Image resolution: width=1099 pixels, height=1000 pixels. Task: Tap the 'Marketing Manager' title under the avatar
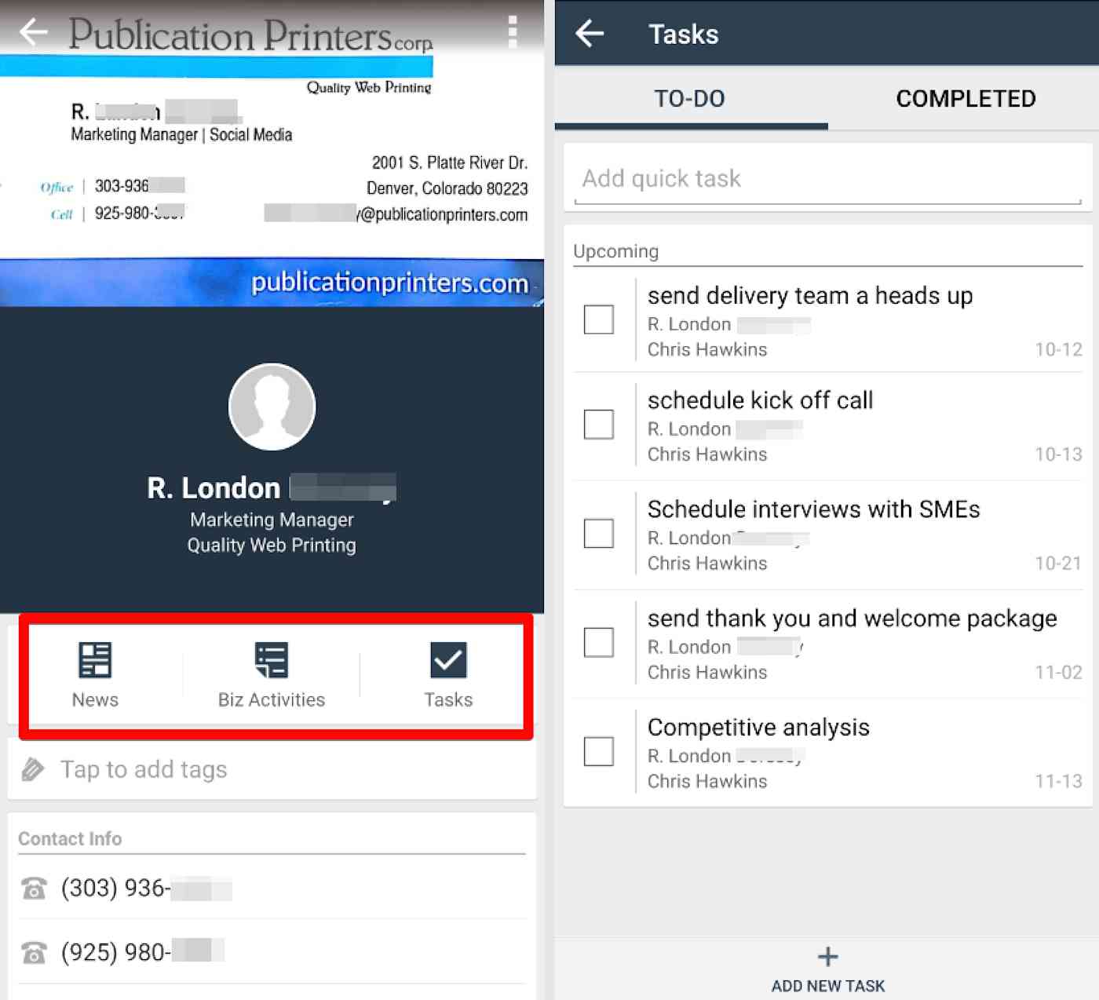click(x=272, y=520)
